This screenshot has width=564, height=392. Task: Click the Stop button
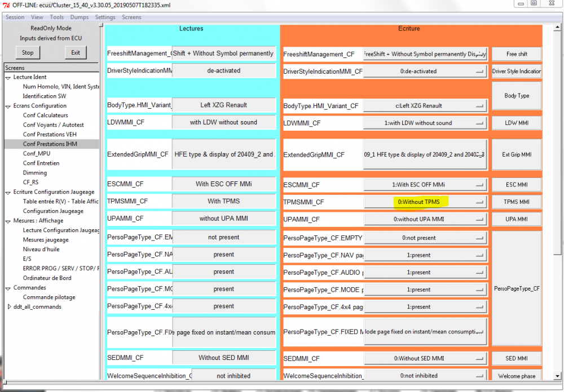coord(28,52)
